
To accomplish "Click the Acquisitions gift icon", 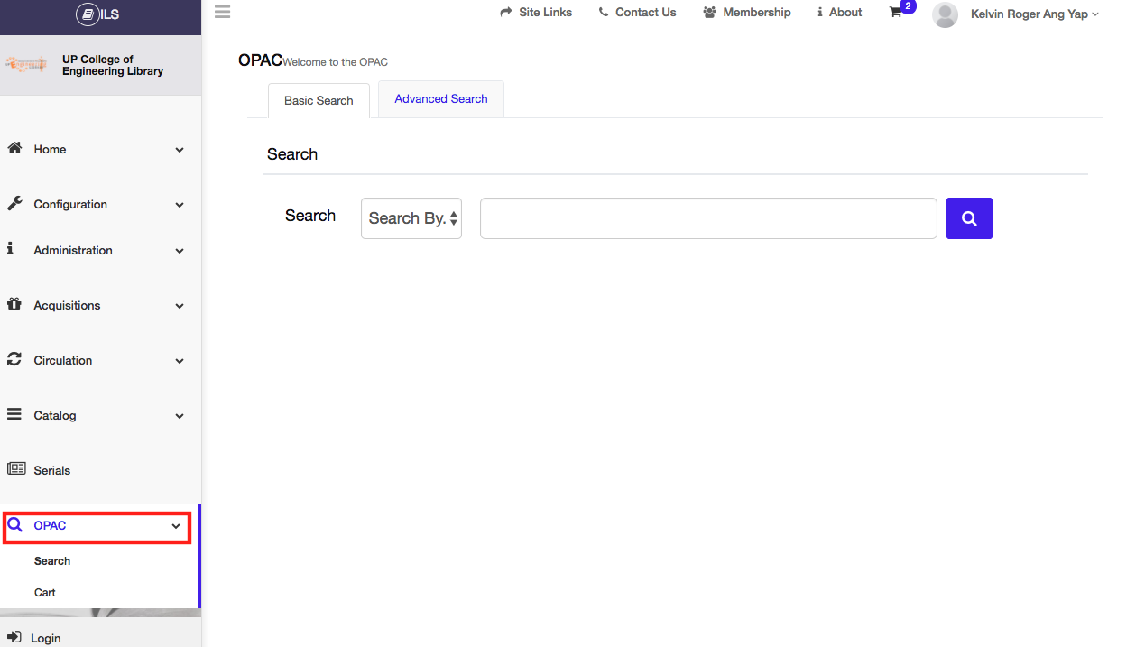I will tap(14, 304).
